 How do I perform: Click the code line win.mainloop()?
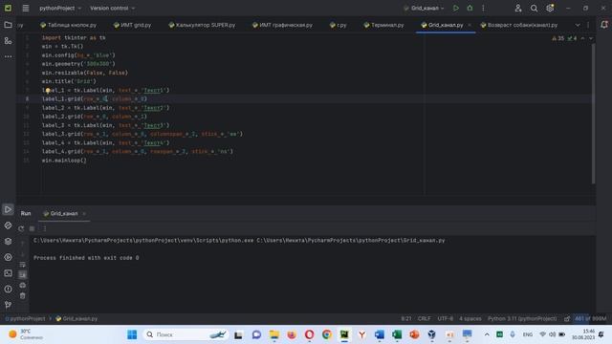coord(64,161)
